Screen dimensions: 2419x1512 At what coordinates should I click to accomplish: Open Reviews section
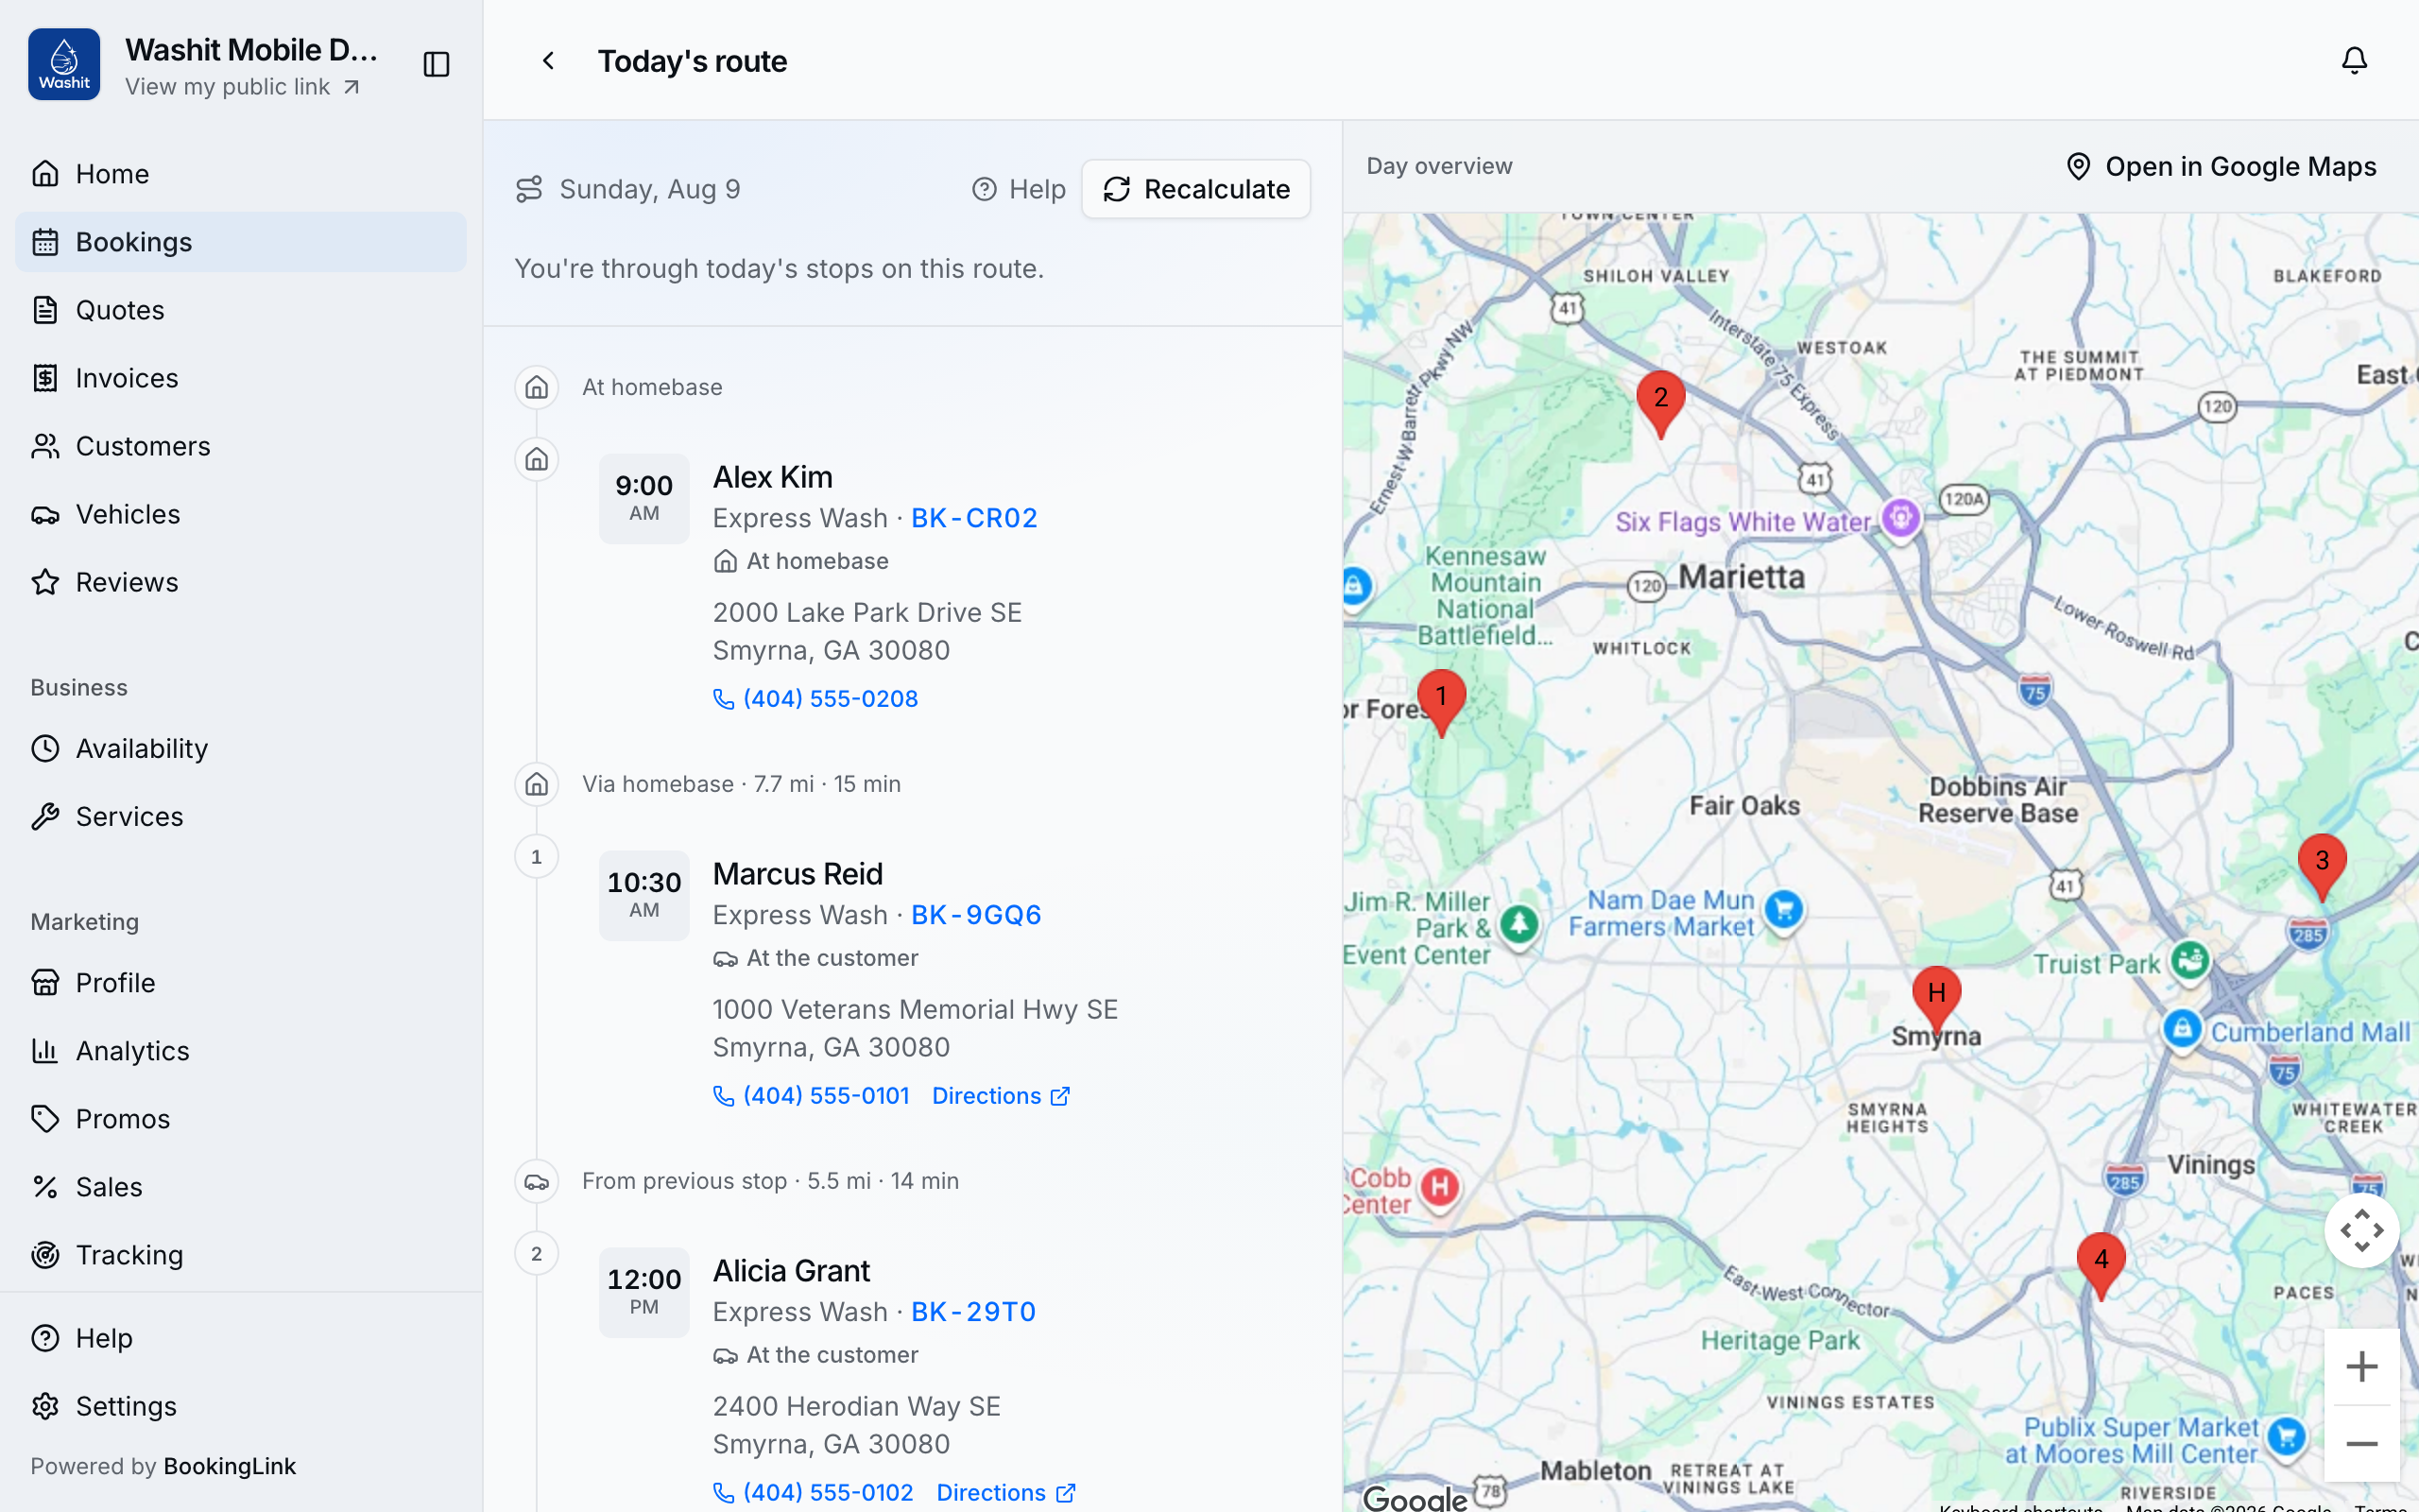[x=241, y=582]
